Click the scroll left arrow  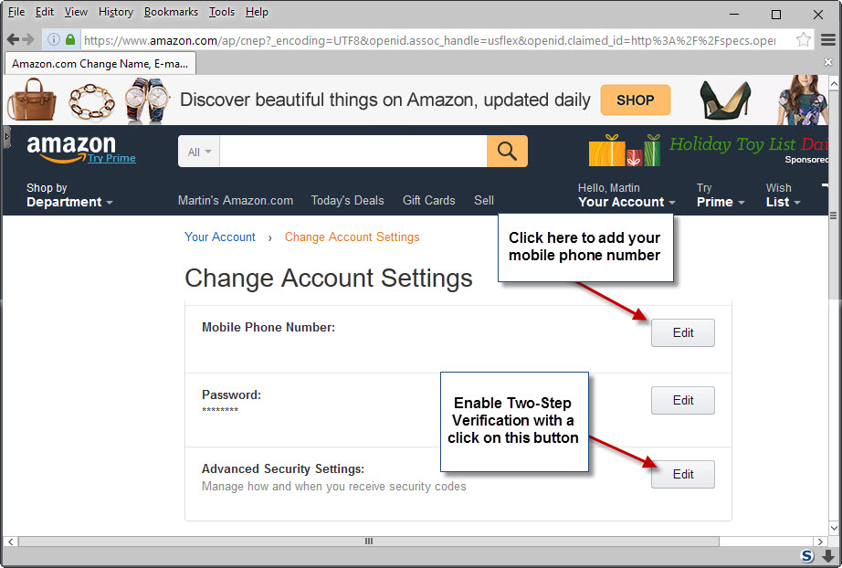[10, 542]
